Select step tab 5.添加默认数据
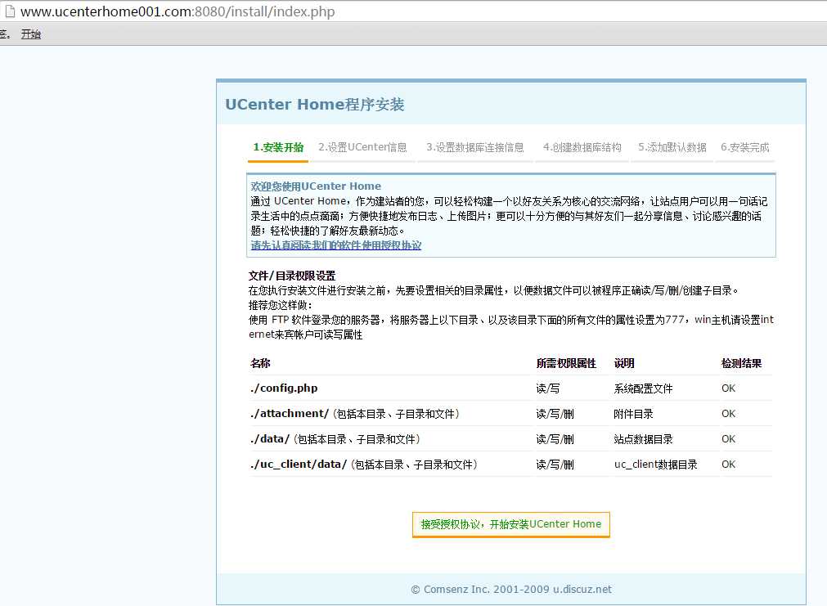 coord(672,147)
